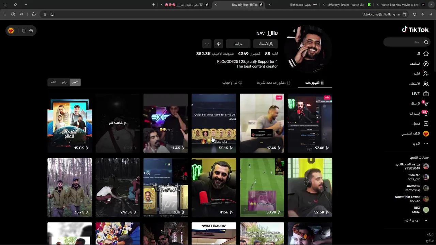The width and height of the screenshot is (436, 245).
Task: Click the Message (مراسلة) button
Action: coord(238,44)
